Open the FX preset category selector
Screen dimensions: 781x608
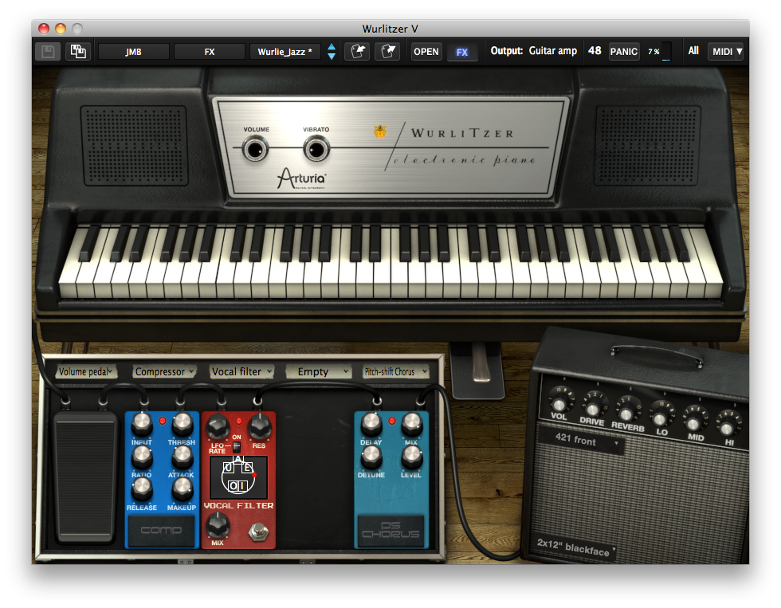pyautogui.click(x=209, y=52)
